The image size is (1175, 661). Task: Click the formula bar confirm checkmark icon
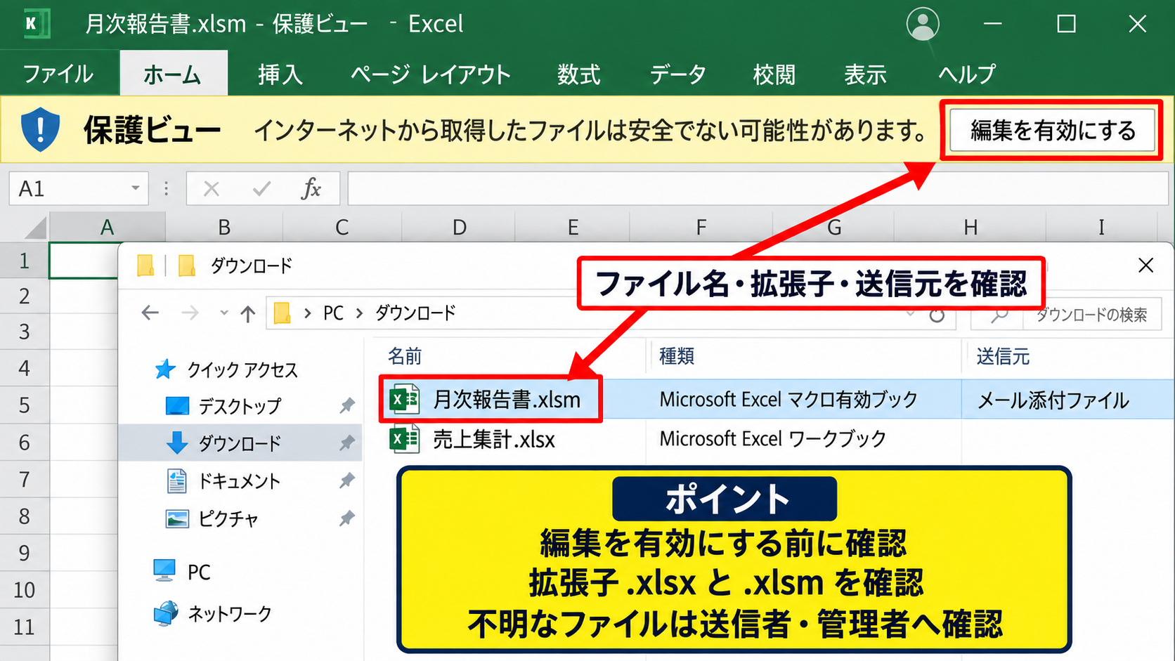pyautogui.click(x=261, y=188)
